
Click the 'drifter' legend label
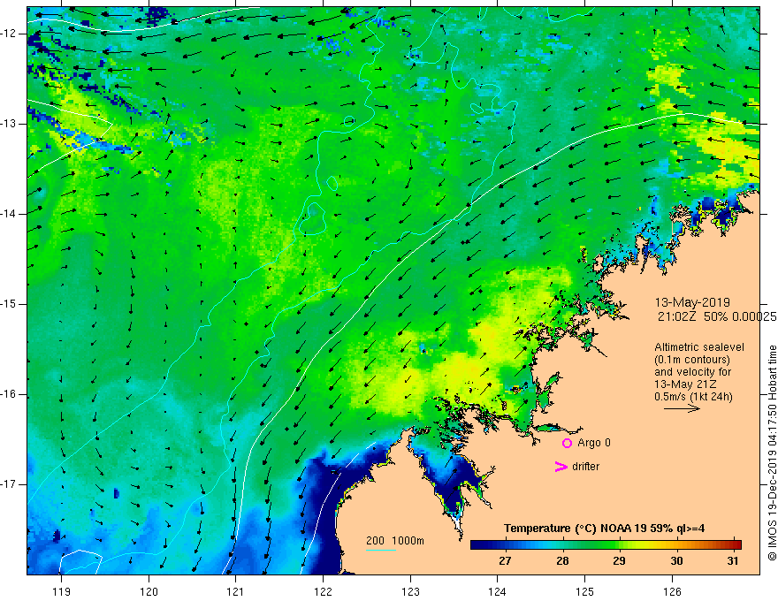tap(585, 467)
